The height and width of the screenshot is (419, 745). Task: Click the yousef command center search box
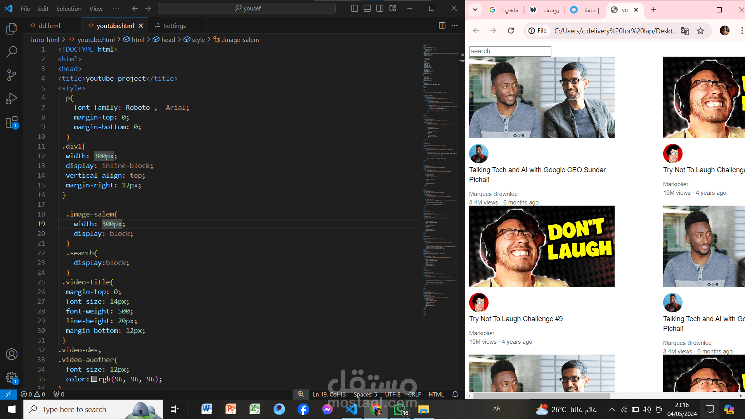click(247, 8)
